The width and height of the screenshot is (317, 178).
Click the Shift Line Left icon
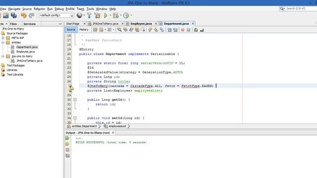[x=169, y=30]
